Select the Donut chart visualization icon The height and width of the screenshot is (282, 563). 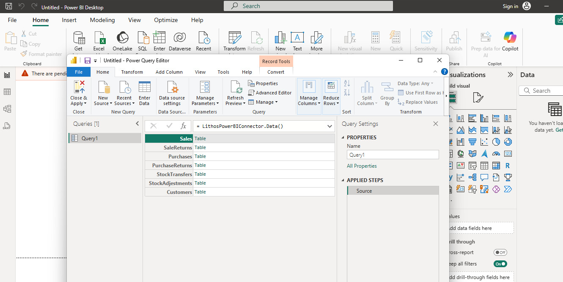tap(508, 141)
